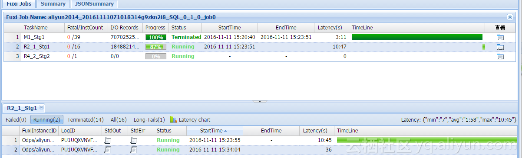Toggle the horizontal splitter collapse arrow
The image size is (522, 158).
[x=260, y=101]
